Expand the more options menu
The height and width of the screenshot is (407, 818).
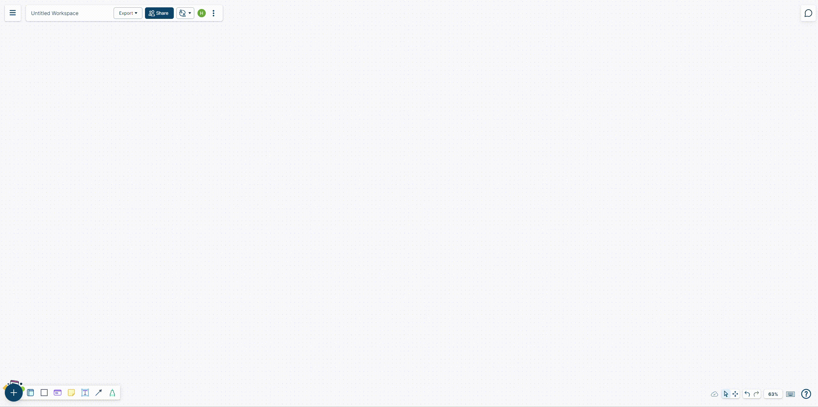(213, 13)
